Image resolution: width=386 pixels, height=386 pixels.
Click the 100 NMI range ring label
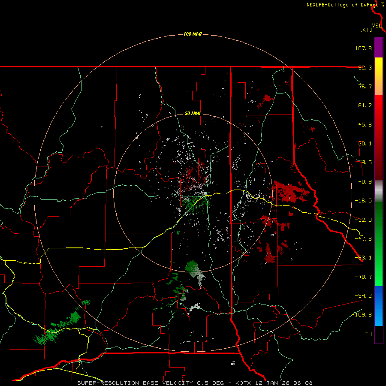click(x=193, y=34)
